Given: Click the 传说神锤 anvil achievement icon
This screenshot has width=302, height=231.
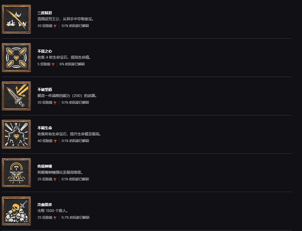Looking at the screenshot, I should point(16,172).
